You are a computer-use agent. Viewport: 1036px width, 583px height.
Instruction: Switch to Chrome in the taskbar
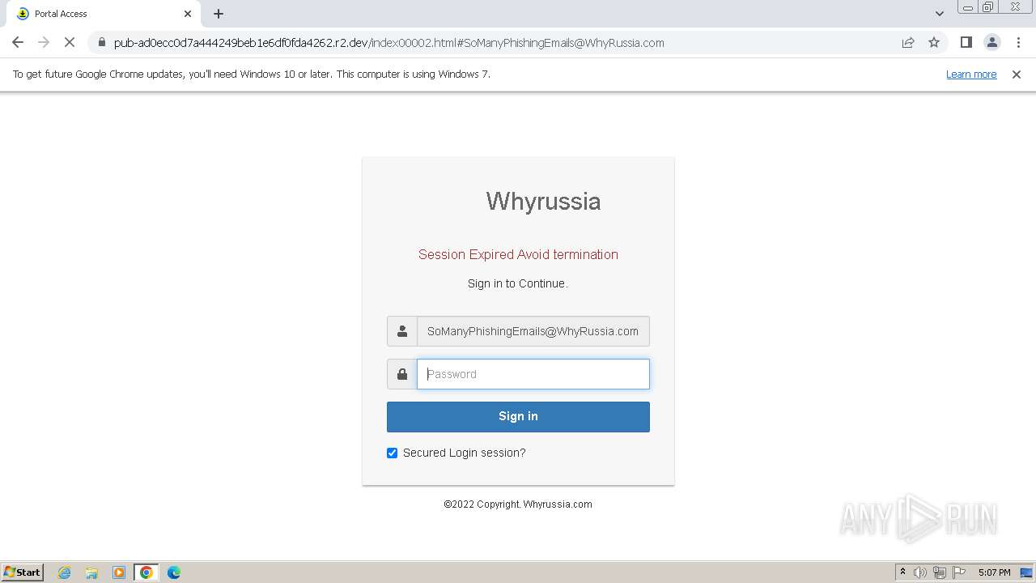point(146,572)
